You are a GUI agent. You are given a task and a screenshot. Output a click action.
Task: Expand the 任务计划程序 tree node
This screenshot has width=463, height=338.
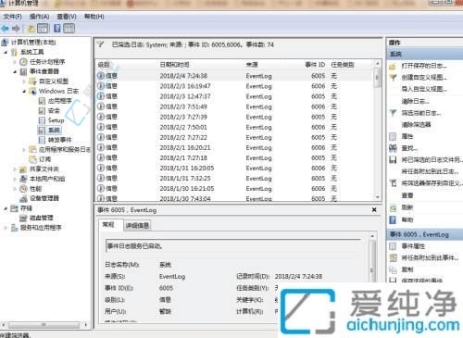(15, 62)
